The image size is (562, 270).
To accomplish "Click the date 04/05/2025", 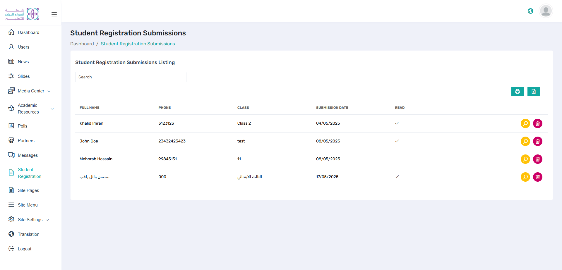I will [328, 123].
